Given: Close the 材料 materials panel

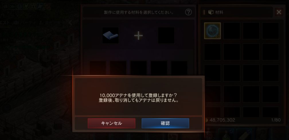Looking at the screenshot, I should tap(279, 12).
